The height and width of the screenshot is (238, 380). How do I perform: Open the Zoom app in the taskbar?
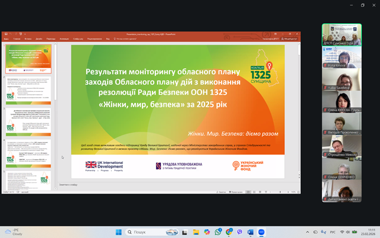point(261,232)
